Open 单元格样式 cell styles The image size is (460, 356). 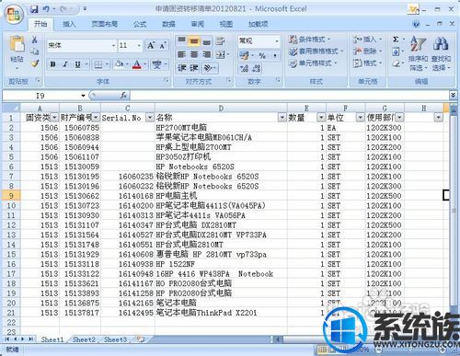click(x=313, y=63)
